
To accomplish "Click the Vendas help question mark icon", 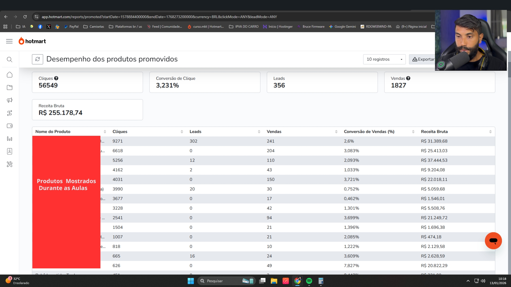I will click(408, 78).
